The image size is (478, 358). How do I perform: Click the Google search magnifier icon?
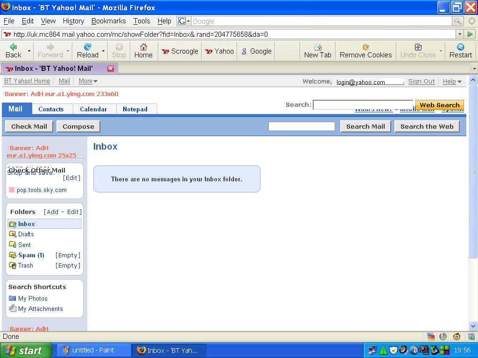pos(458,21)
